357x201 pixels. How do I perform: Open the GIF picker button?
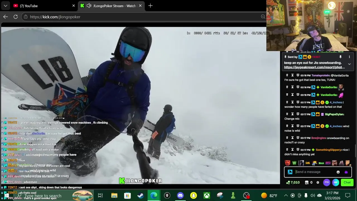pos(336,182)
